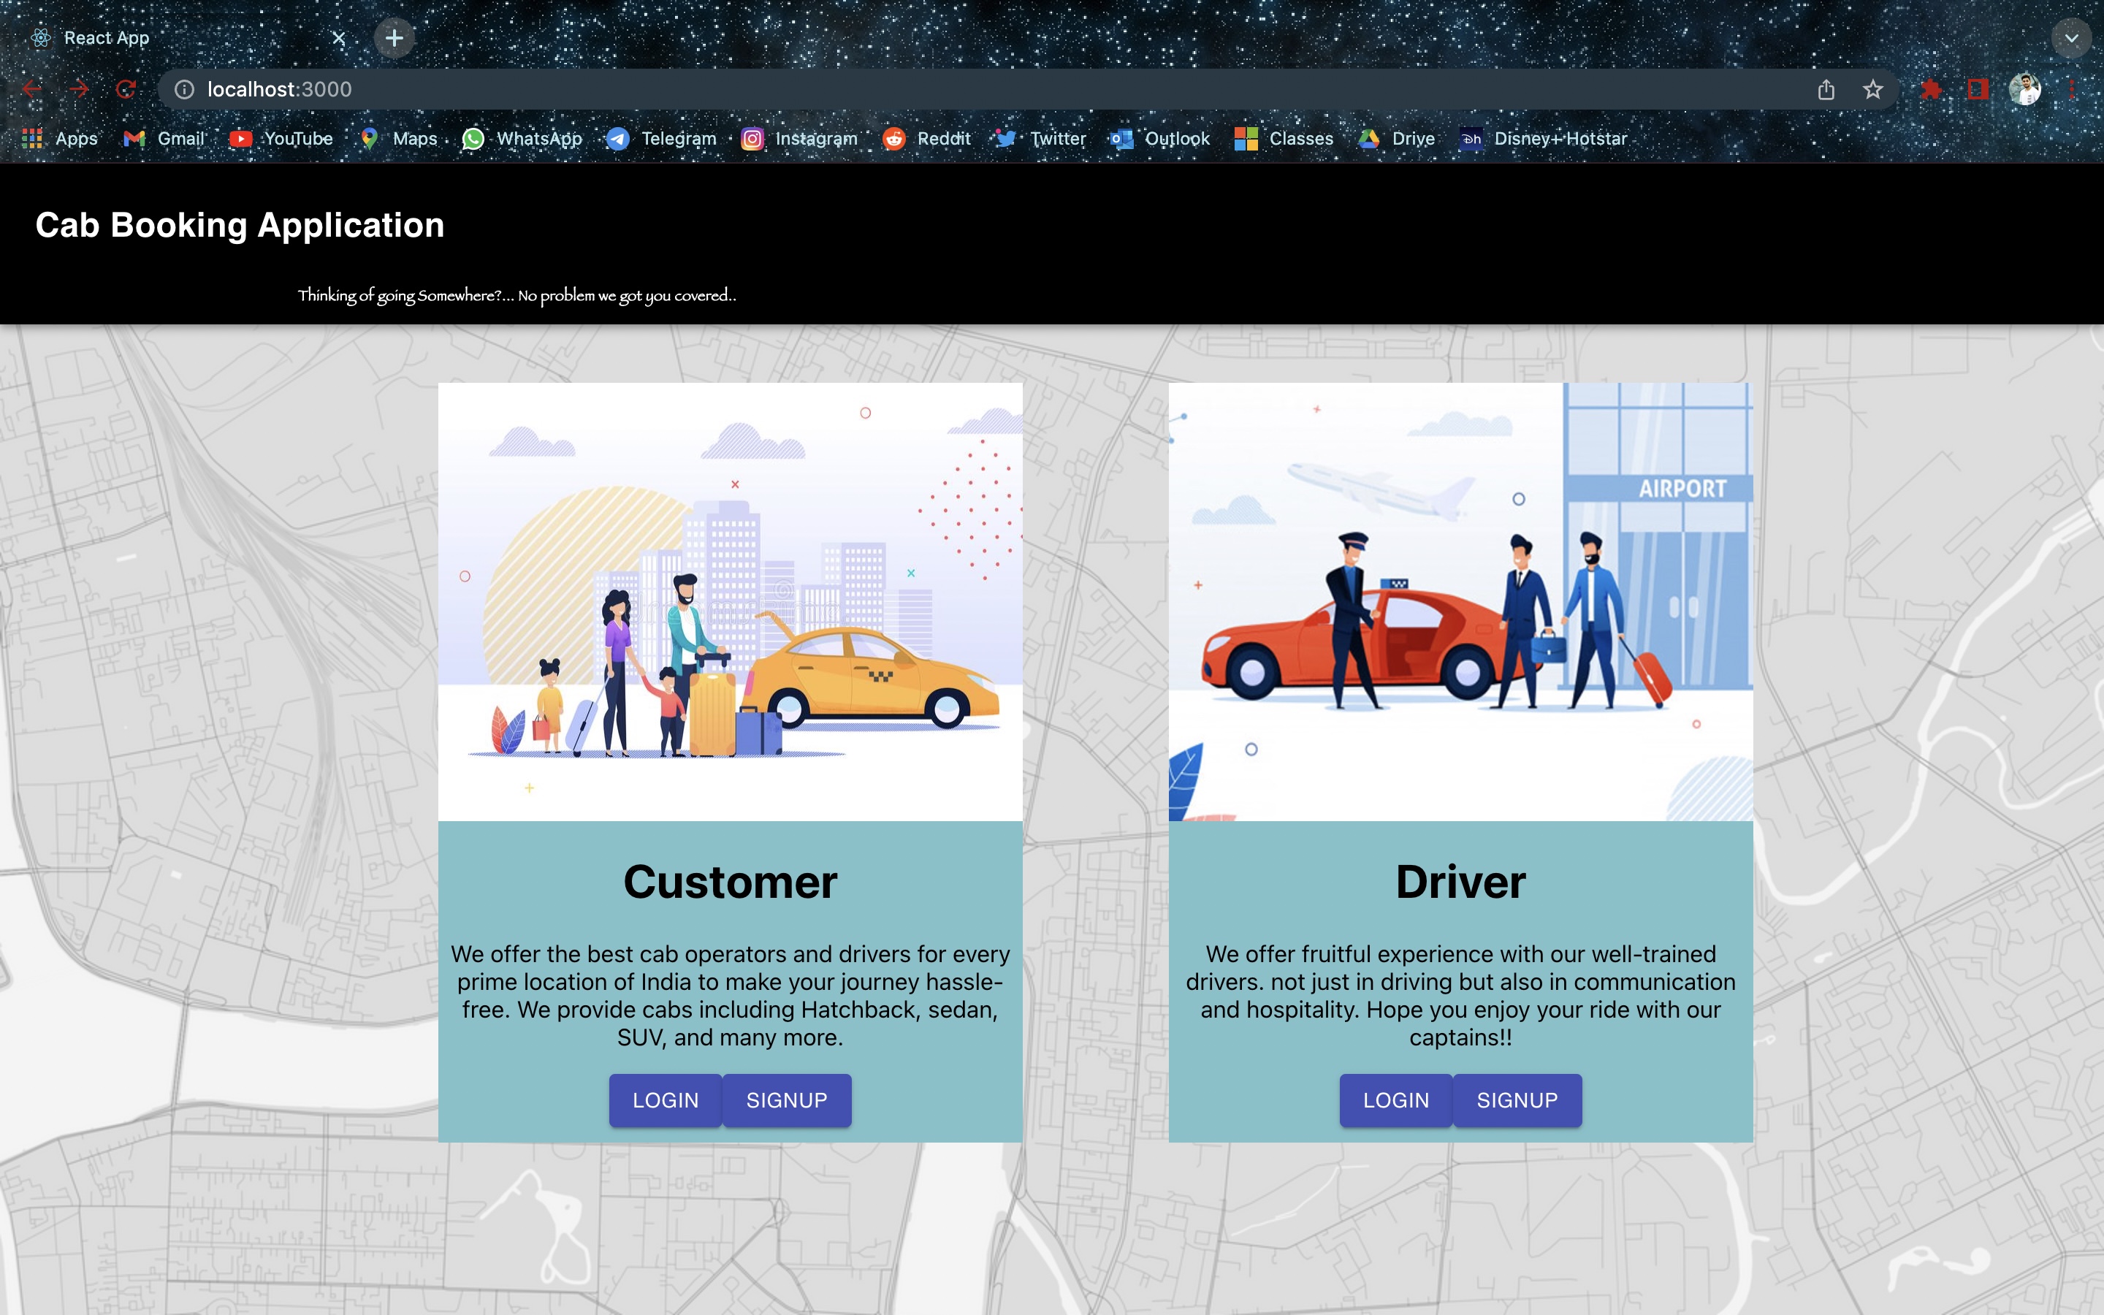Click the site info icon beside localhost
2104x1315 pixels.
[x=184, y=90]
